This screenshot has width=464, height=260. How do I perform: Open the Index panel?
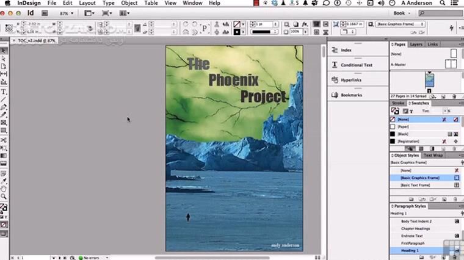pyautogui.click(x=346, y=50)
